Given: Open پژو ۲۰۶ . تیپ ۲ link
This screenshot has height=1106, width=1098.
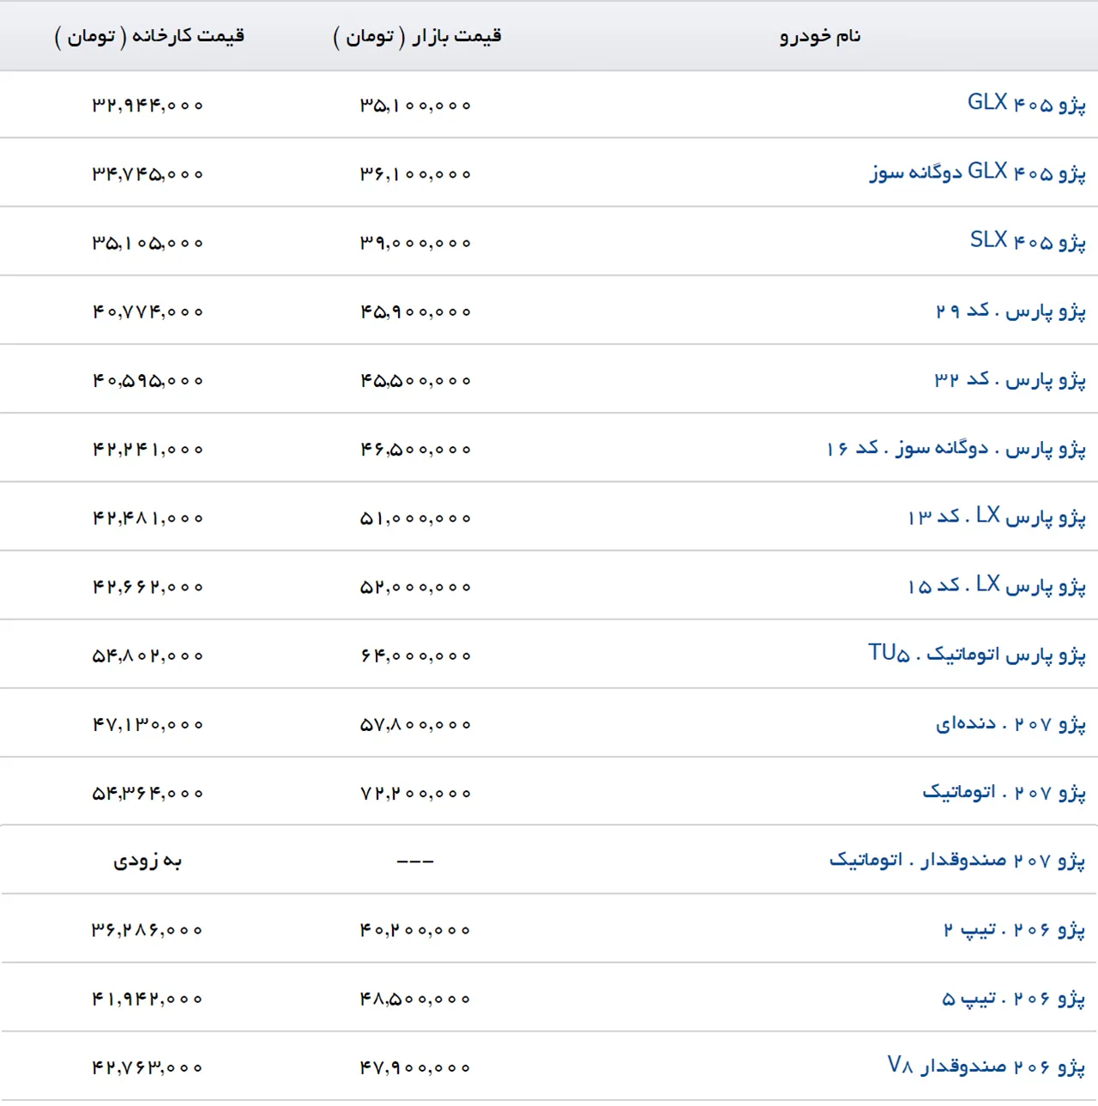Looking at the screenshot, I should (1014, 929).
